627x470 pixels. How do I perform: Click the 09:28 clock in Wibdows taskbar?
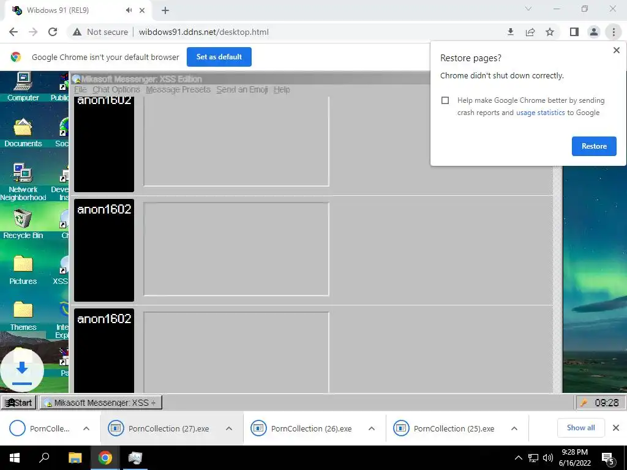coord(606,403)
